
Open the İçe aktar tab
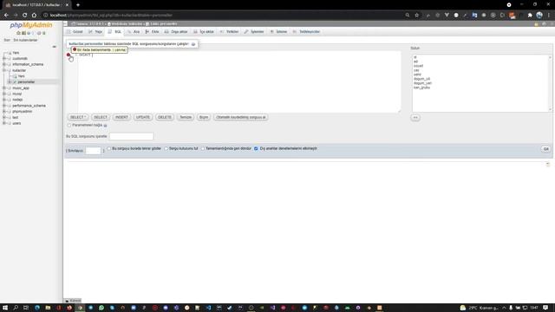pyautogui.click(x=204, y=32)
